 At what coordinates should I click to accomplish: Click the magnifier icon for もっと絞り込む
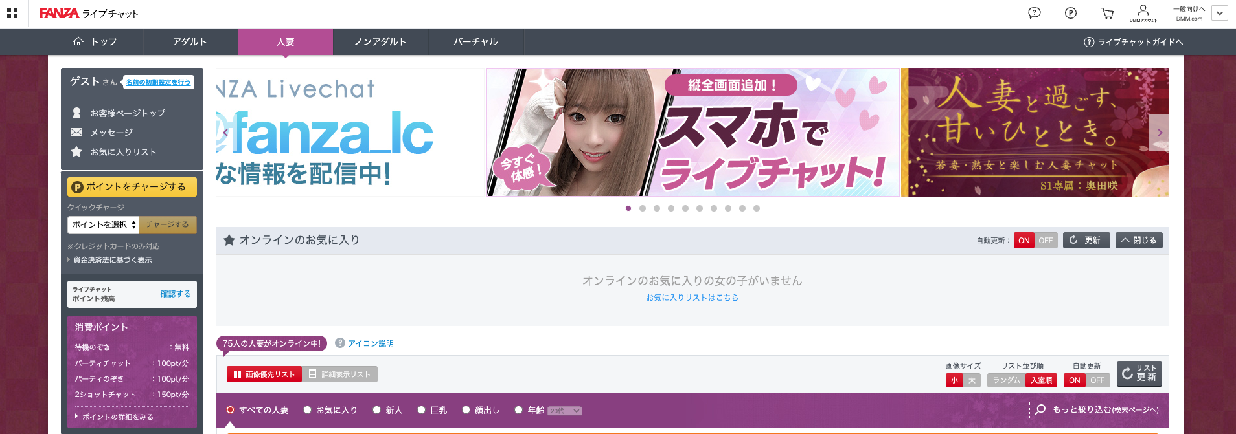coord(1040,409)
